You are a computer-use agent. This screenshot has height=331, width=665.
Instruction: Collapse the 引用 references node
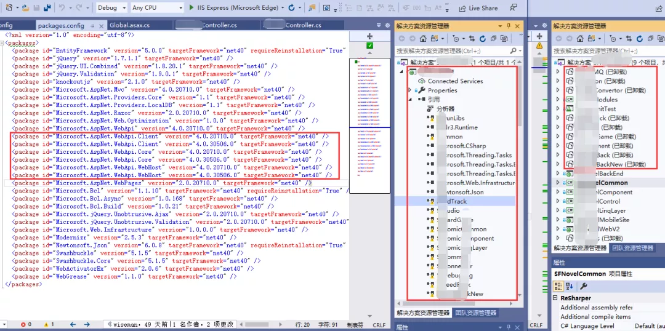(409, 99)
